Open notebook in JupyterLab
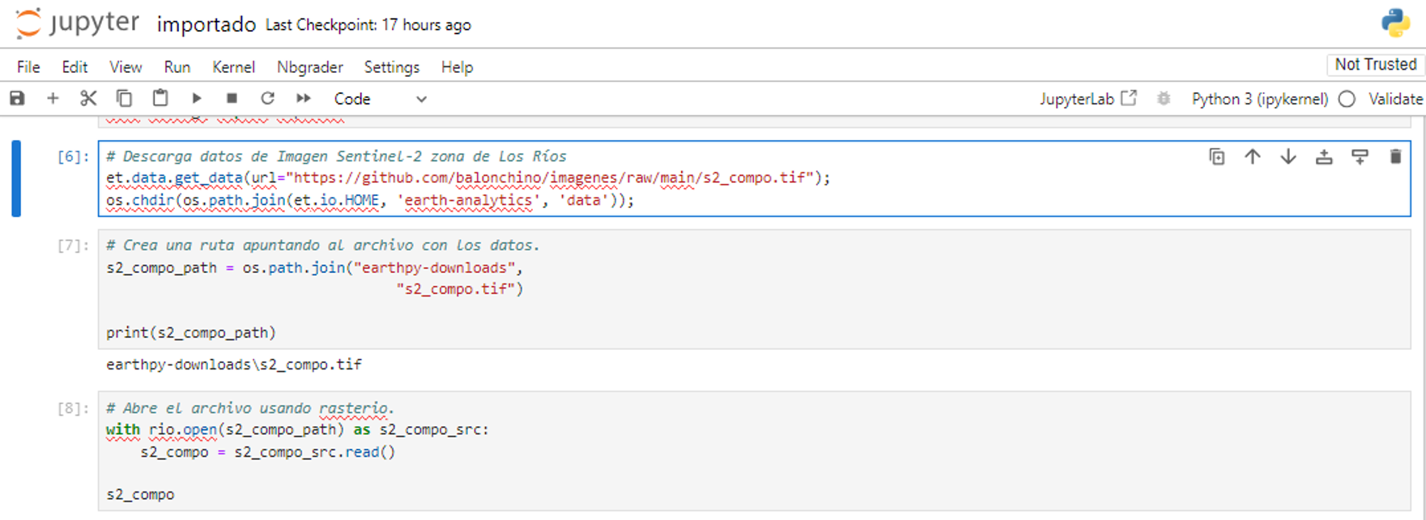1426x520 pixels. tap(1088, 99)
